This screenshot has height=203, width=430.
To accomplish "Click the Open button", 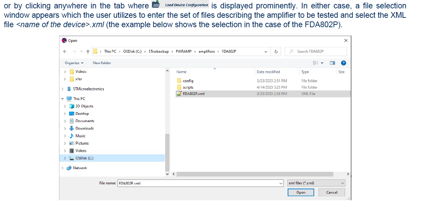I will coord(301,192).
